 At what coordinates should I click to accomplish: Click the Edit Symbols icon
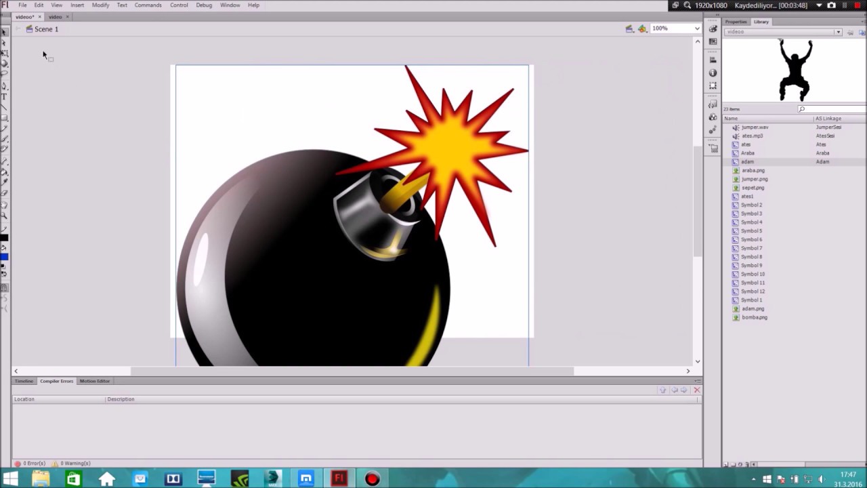pos(642,28)
